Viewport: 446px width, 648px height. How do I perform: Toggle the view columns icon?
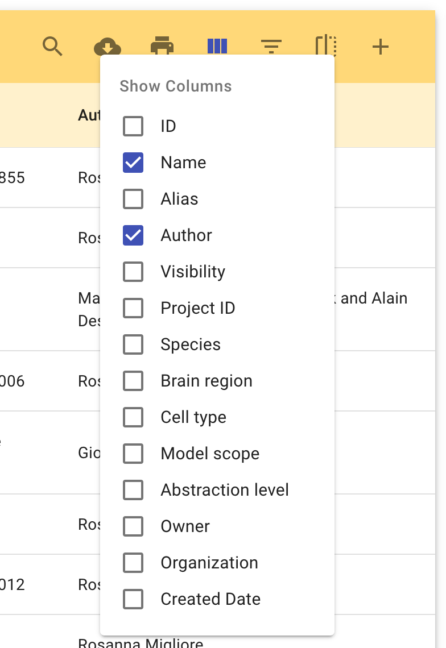point(217,46)
